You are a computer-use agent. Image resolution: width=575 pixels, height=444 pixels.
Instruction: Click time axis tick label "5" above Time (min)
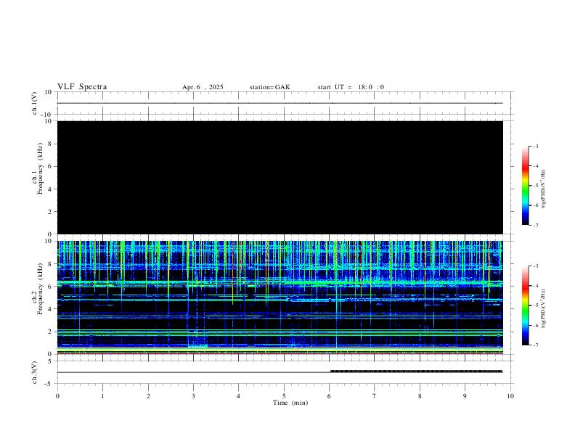(284, 396)
